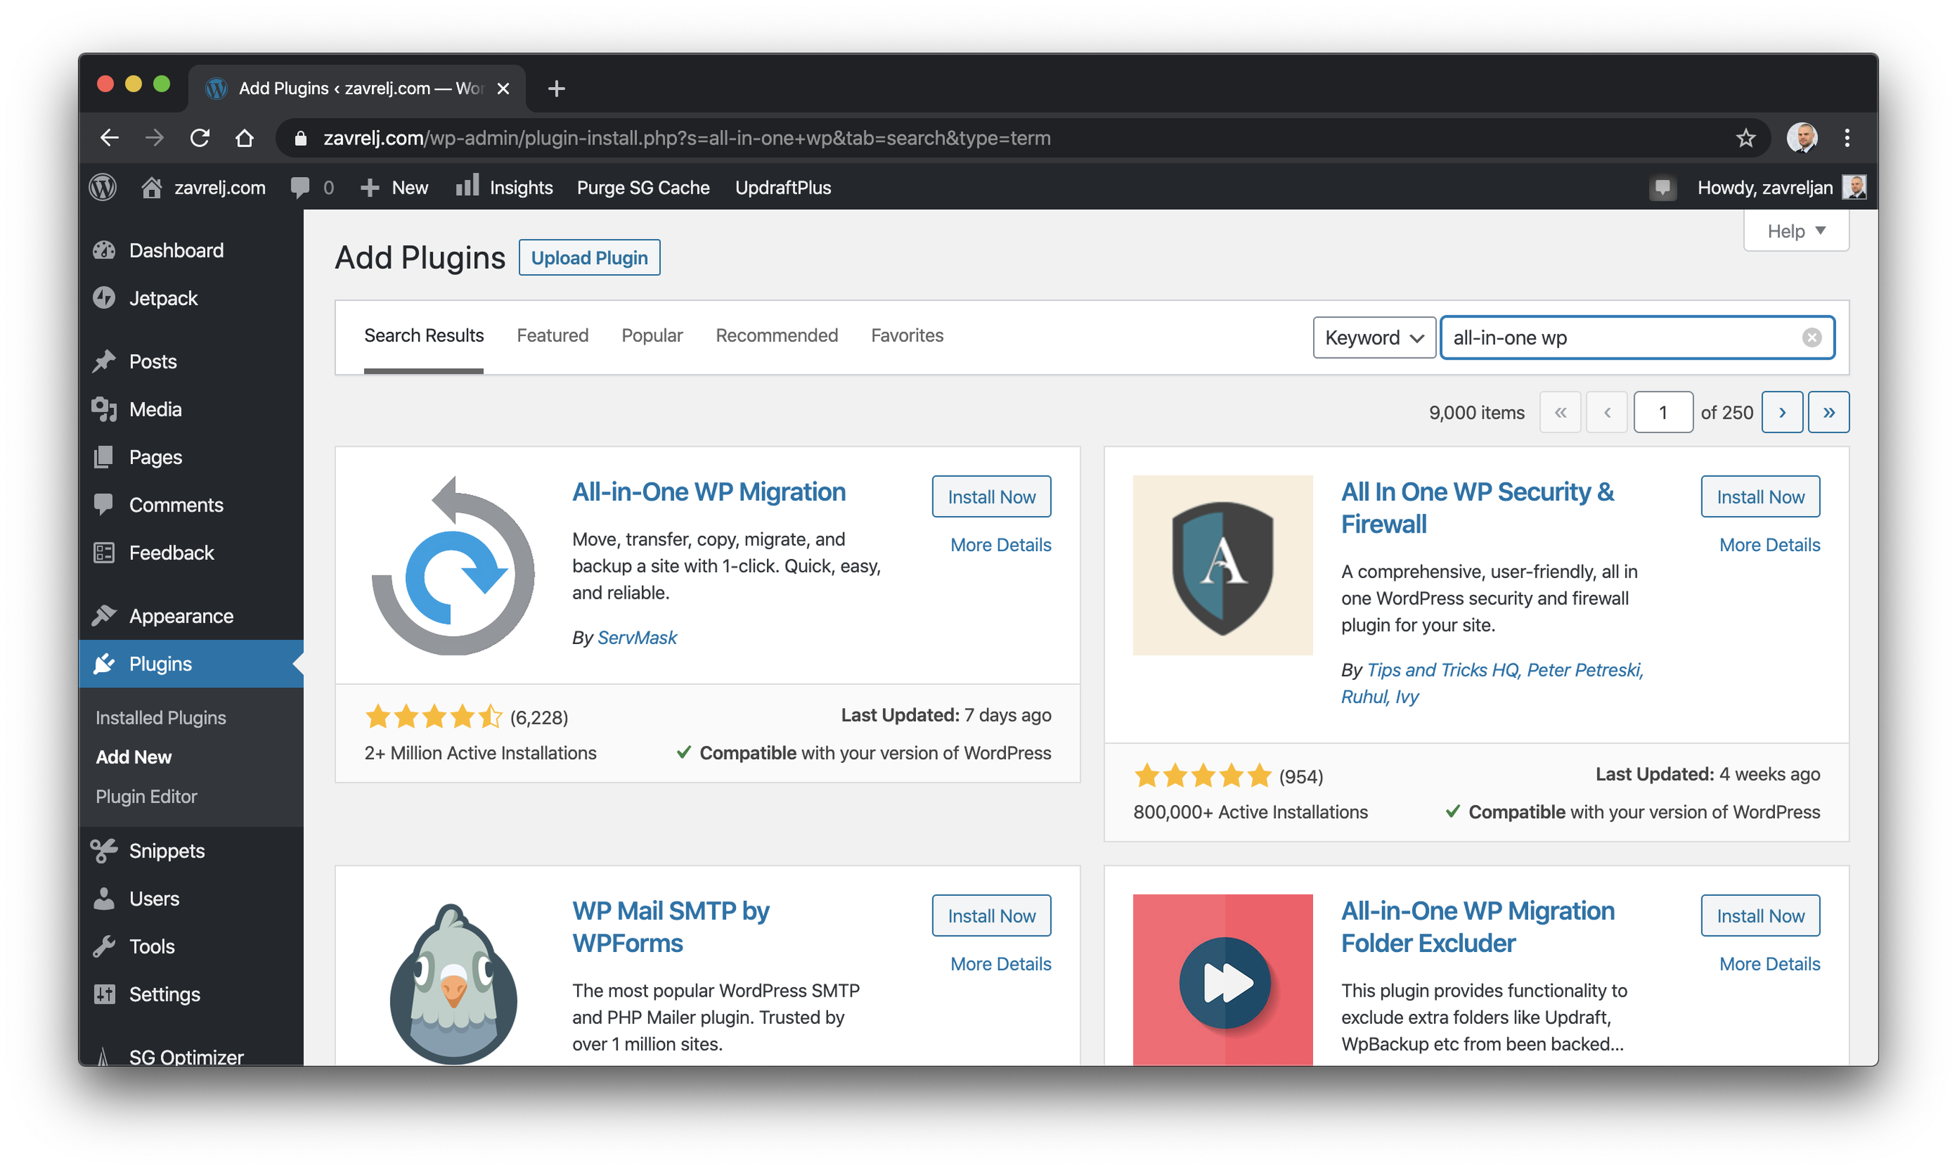
Task: Click the current page number field
Action: 1663,412
